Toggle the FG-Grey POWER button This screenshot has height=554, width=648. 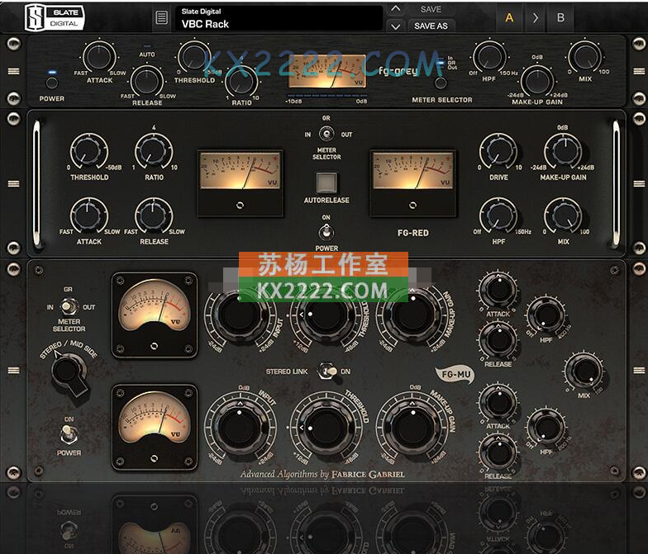tap(51, 83)
